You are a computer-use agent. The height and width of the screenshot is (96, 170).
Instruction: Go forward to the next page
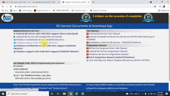tap(7, 6)
